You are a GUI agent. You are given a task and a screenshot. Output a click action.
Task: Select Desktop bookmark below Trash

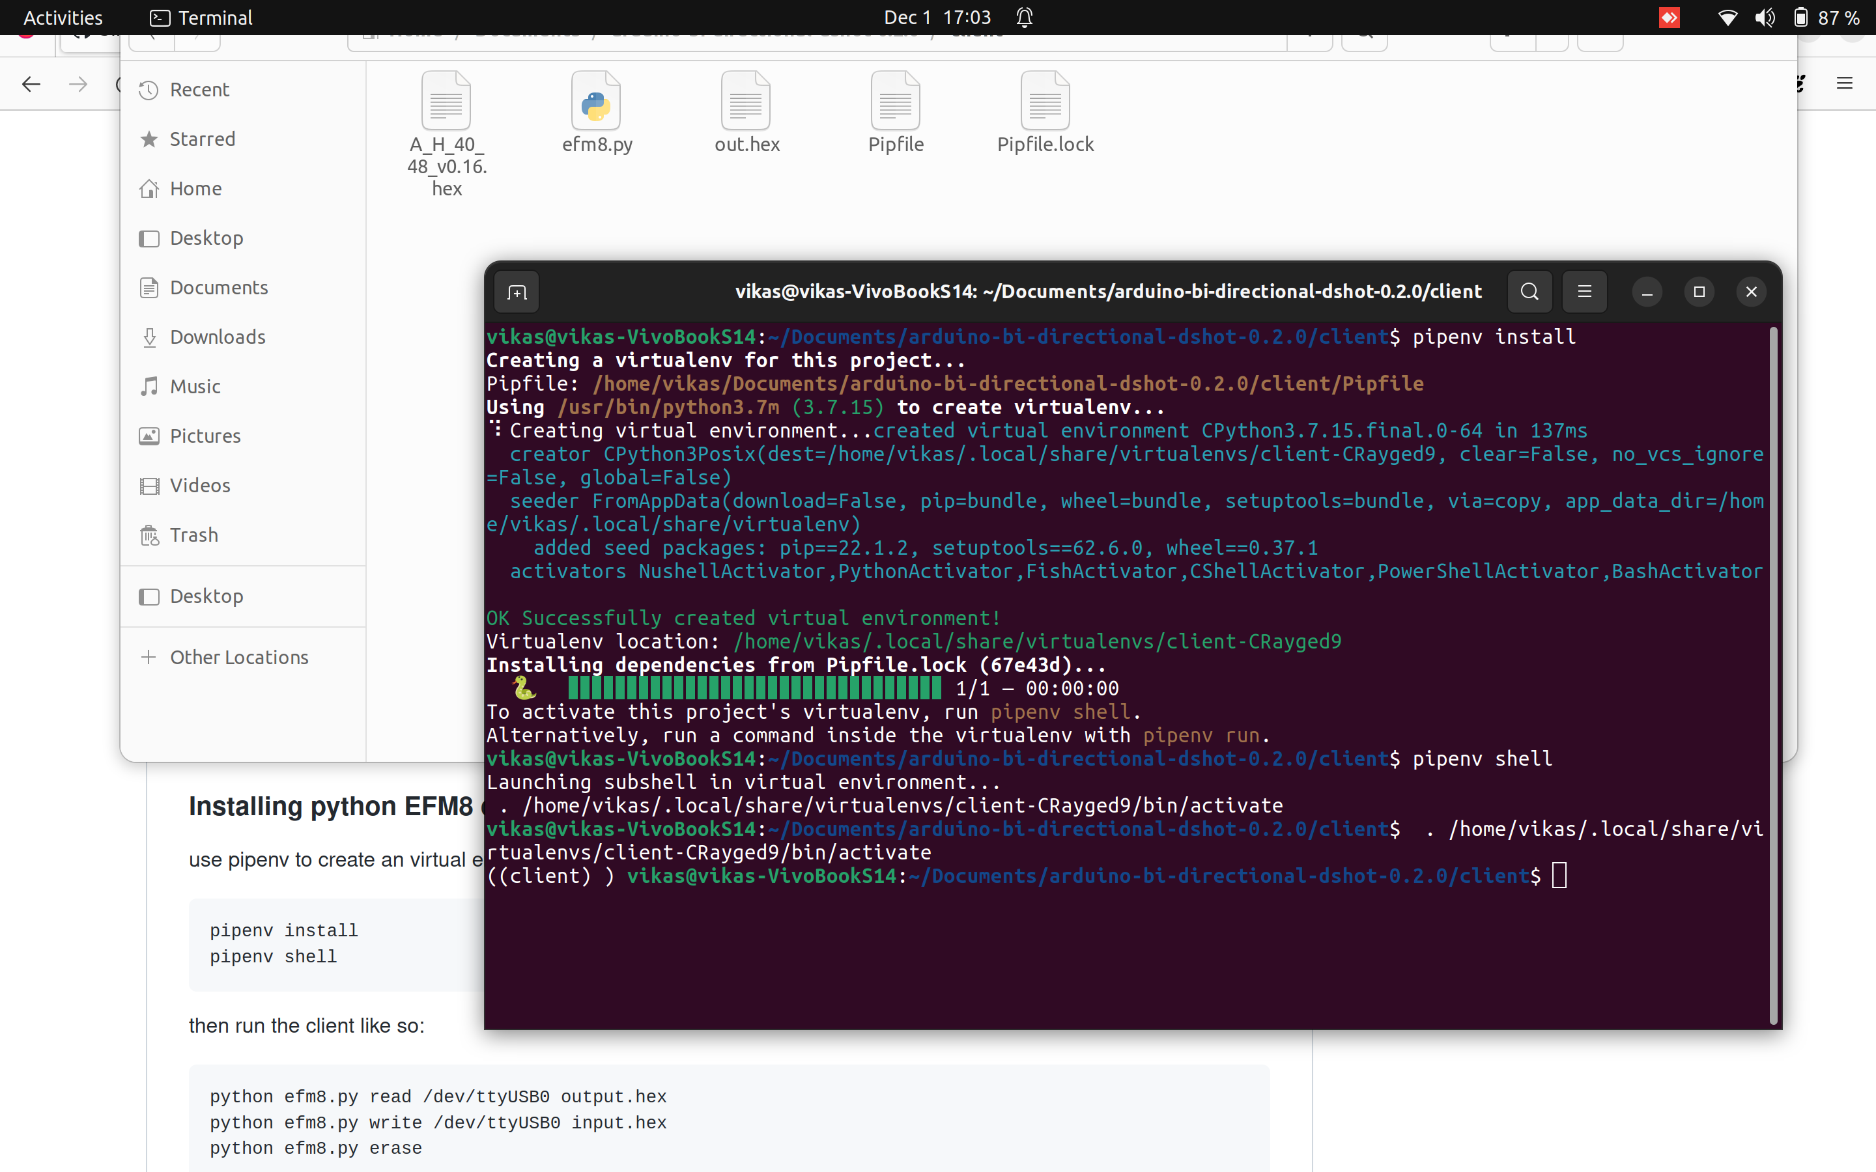(244, 596)
